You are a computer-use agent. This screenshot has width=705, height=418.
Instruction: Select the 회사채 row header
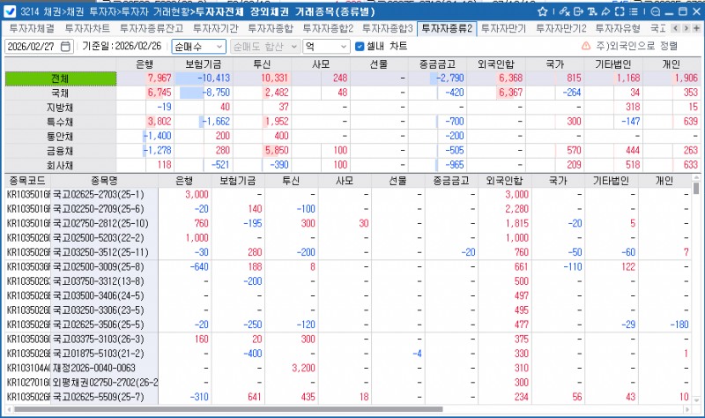coord(60,165)
